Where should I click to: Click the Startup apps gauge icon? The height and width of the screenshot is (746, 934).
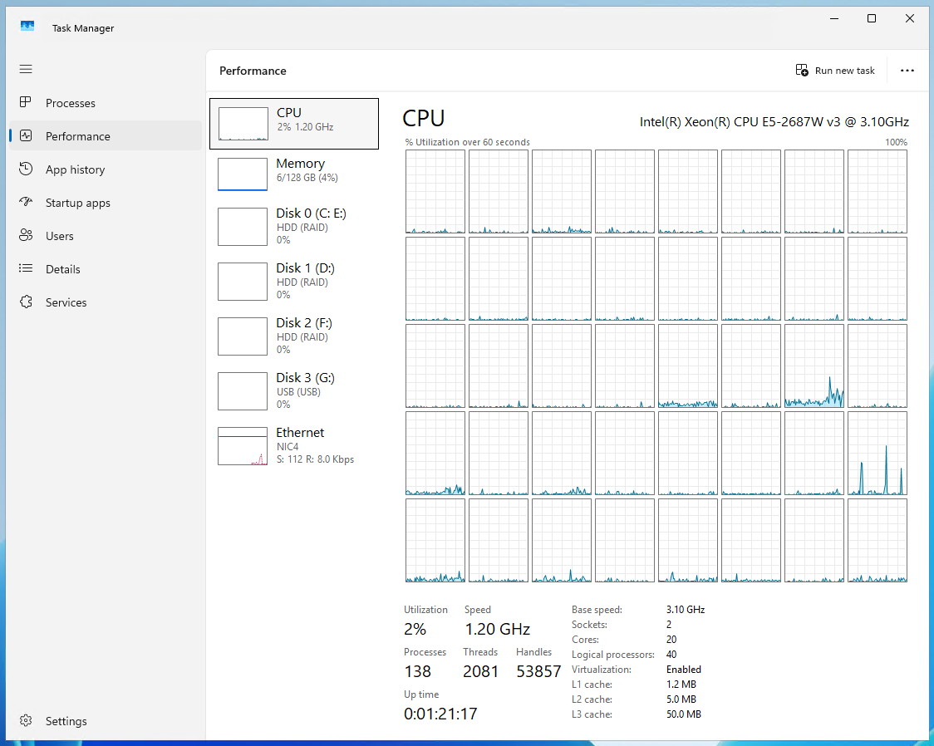(26, 203)
